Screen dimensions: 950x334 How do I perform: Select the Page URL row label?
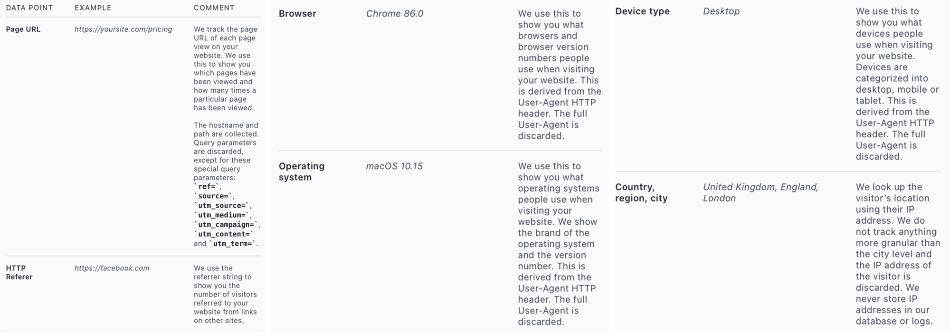(23, 29)
